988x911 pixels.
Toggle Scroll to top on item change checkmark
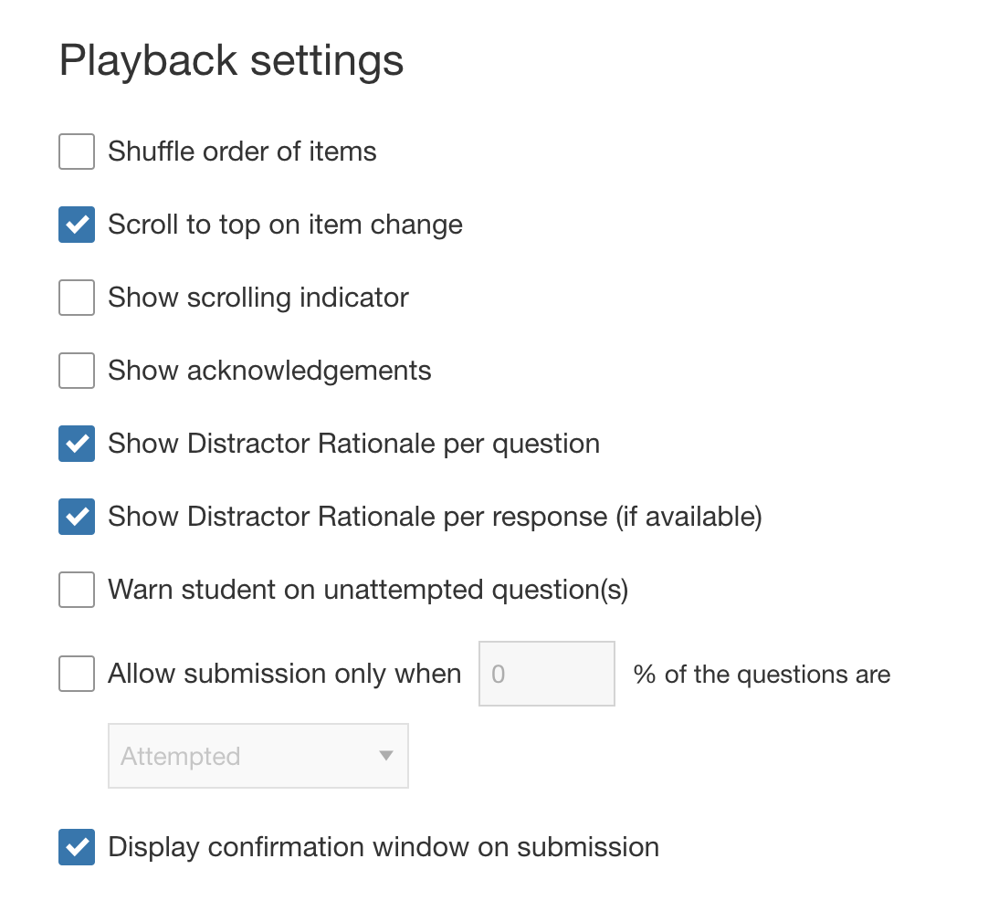click(x=76, y=225)
